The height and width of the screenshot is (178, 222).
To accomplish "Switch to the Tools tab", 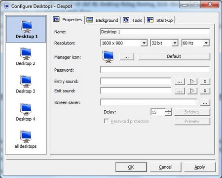I will [133, 20].
